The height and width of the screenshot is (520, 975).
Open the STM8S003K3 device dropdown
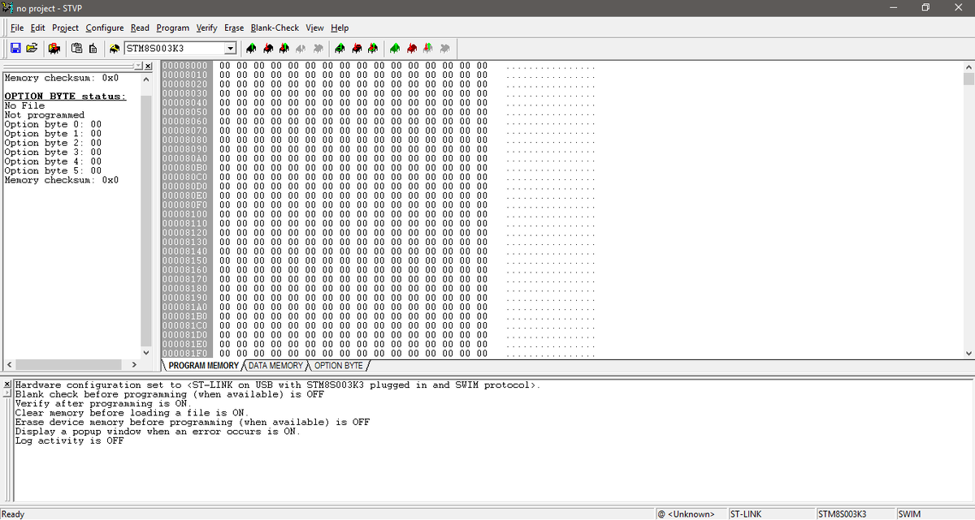tap(230, 48)
